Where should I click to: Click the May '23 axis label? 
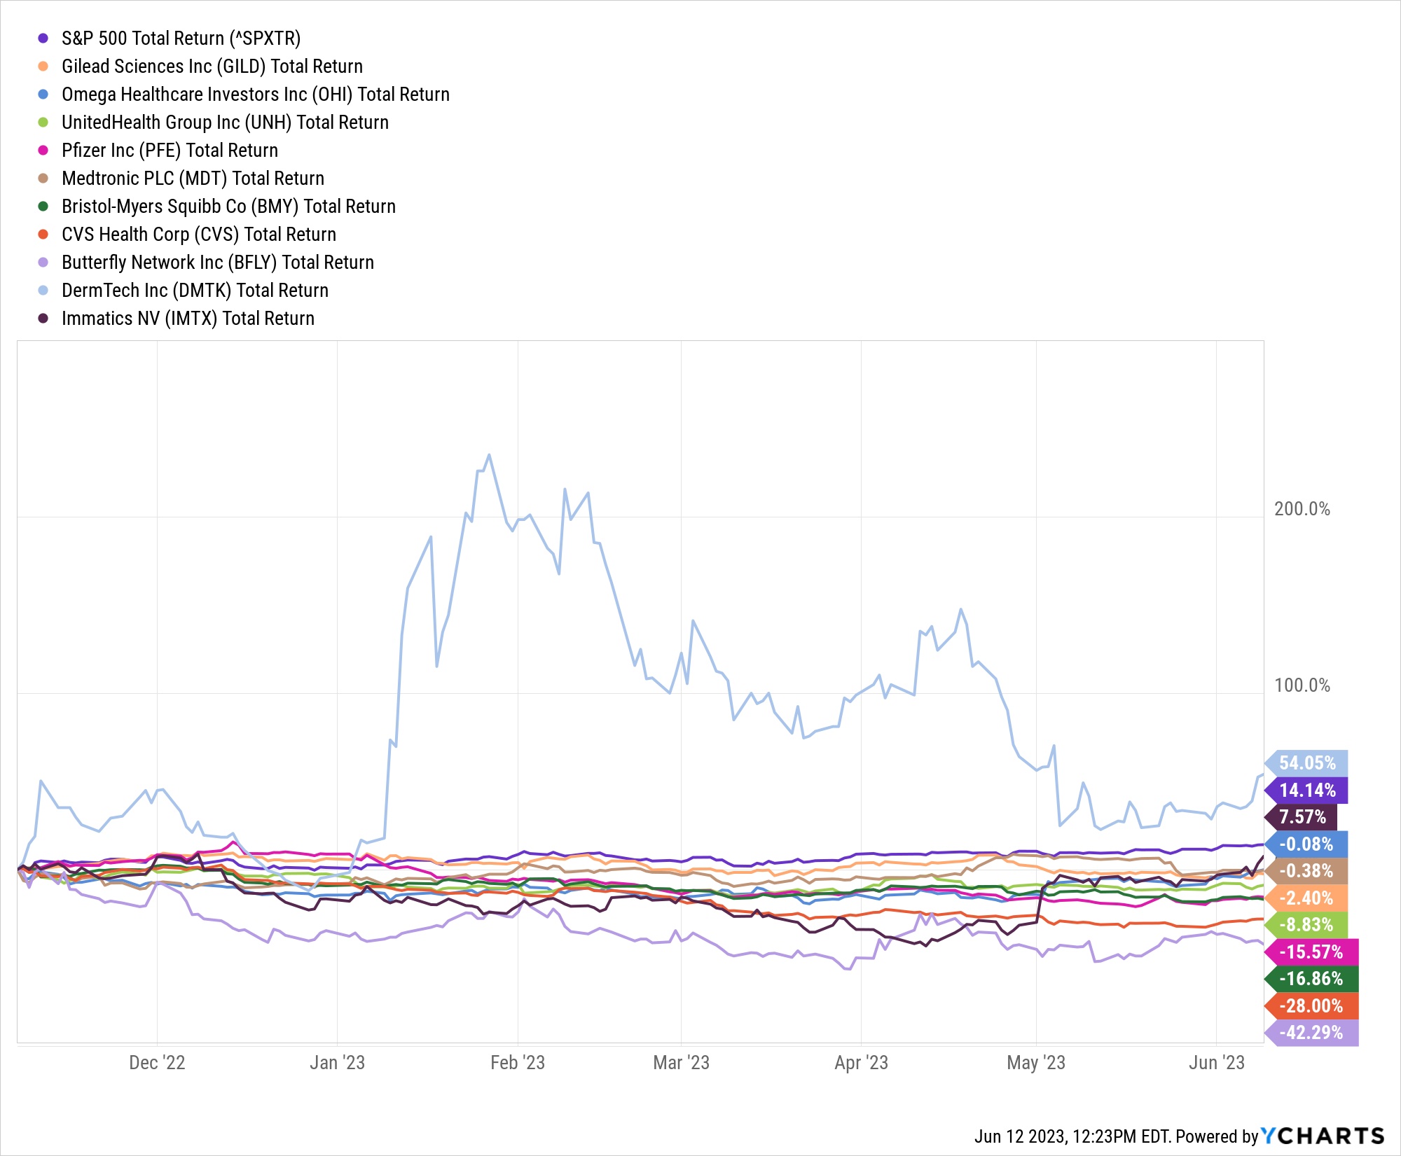pos(1036,1063)
